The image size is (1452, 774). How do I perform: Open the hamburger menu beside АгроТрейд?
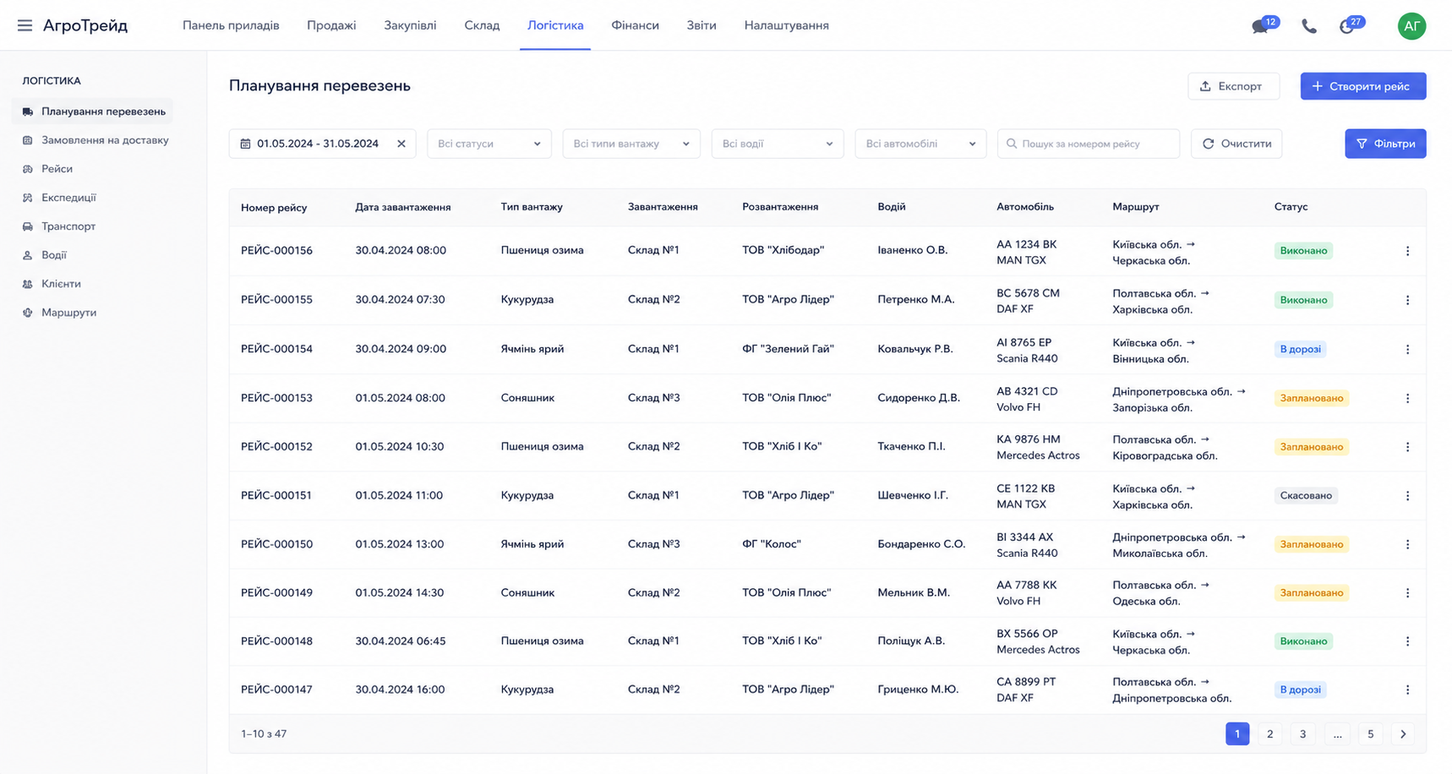[x=25, y=25]
